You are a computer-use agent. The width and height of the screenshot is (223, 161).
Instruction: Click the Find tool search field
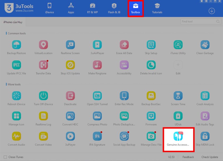click(201, 22)
